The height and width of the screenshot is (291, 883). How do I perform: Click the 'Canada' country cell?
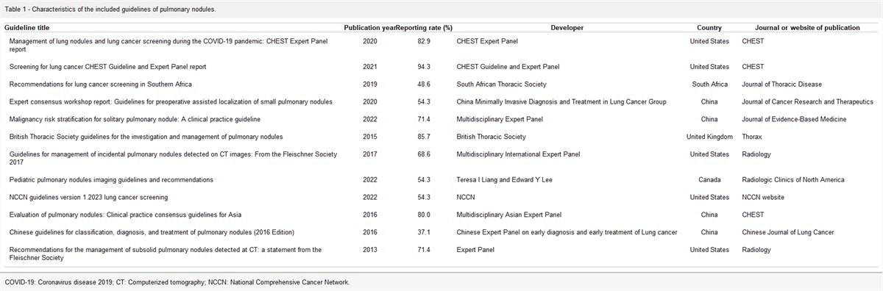coord(709,179)
